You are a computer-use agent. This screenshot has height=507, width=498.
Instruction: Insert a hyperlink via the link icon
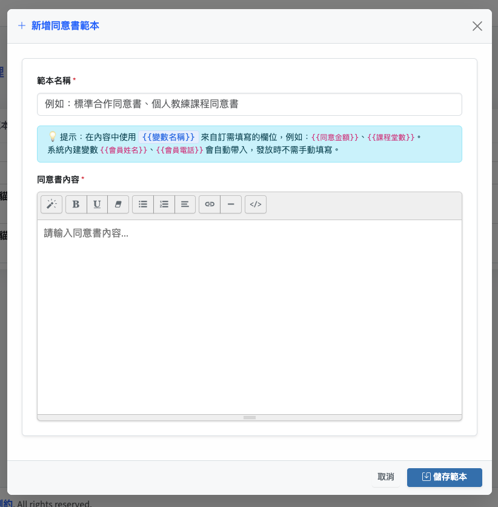pyautogui.click(x=210, y=204)
